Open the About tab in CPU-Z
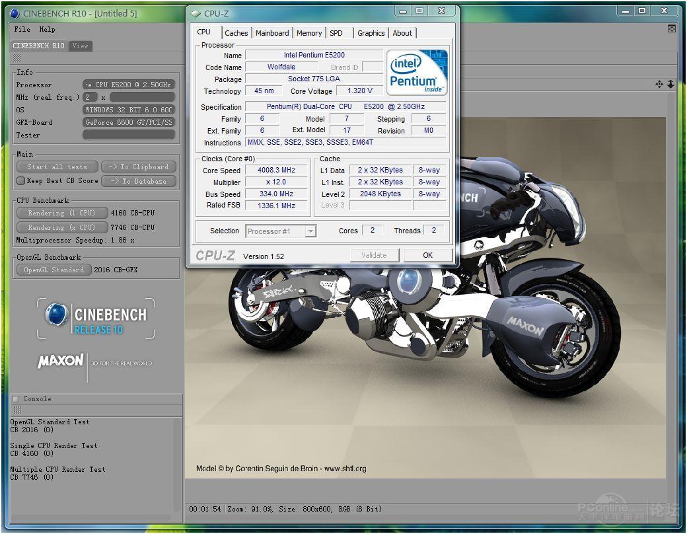This screenshot has height=534, width=687. [x=402, y=33]
